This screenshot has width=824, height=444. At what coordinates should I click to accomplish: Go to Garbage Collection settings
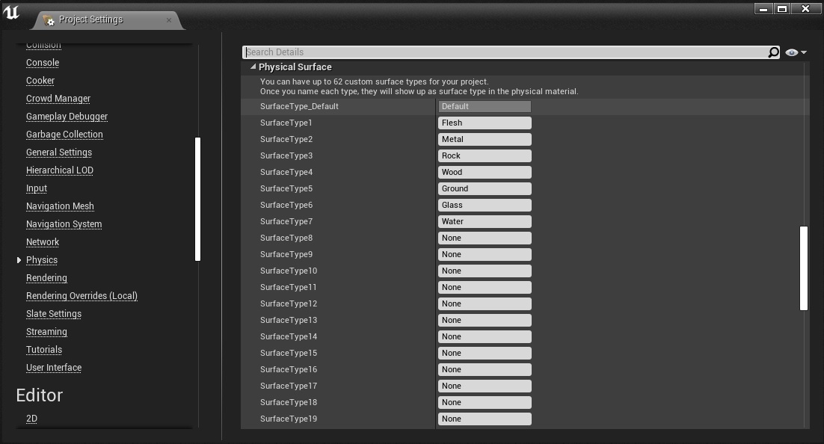[x=64, y=135]
